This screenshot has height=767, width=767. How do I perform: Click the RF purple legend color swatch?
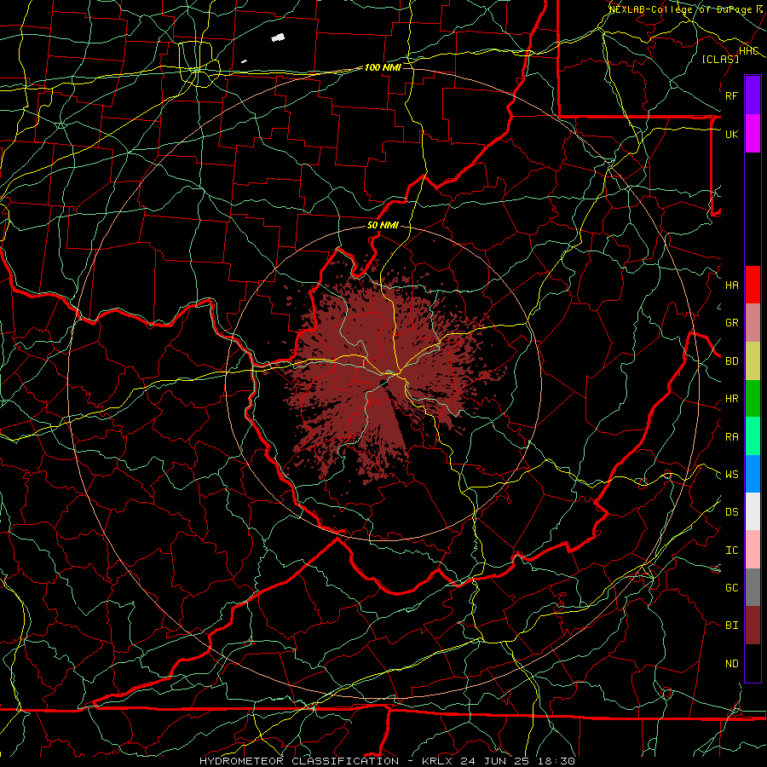tap(753, 95)
